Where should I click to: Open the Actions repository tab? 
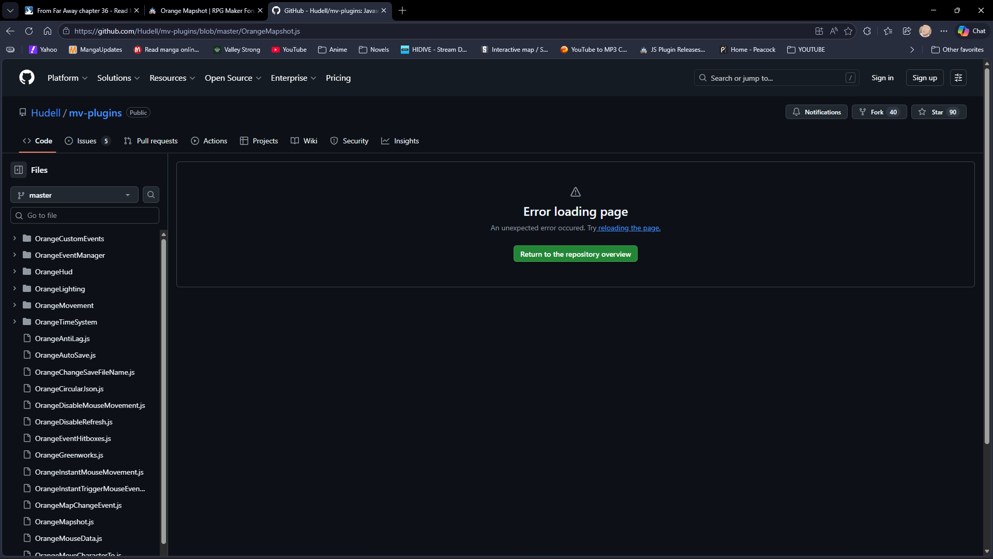[x=209, y=141]
